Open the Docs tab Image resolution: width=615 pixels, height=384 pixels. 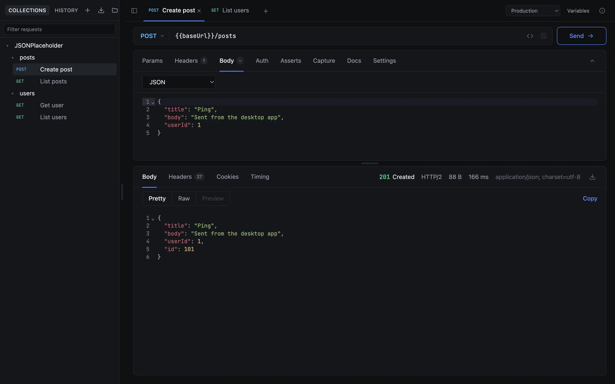coord(354,61)
